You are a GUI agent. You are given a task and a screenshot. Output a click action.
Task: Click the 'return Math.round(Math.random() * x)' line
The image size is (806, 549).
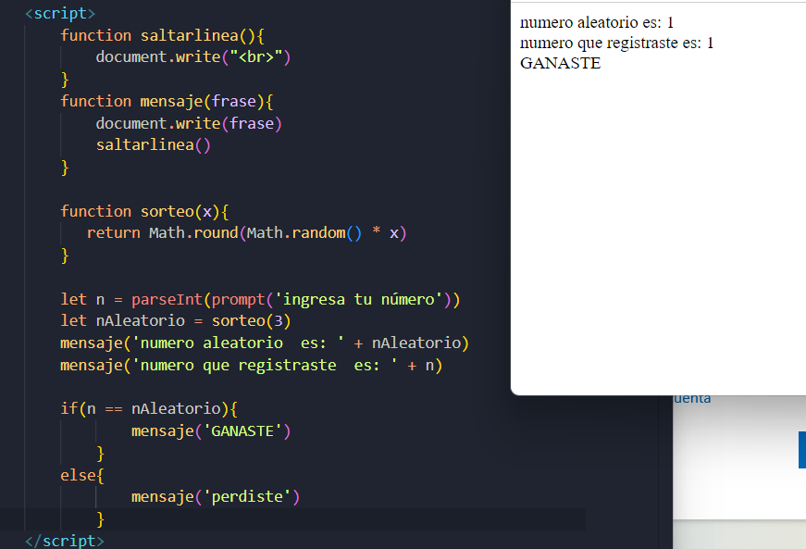pos(247,233)
